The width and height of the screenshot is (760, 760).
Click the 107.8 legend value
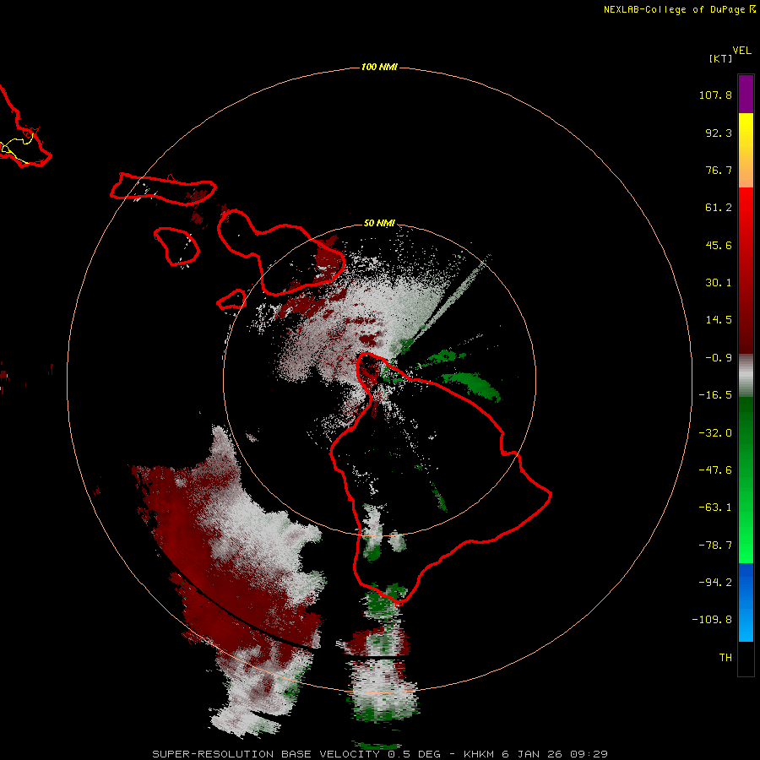715,95
